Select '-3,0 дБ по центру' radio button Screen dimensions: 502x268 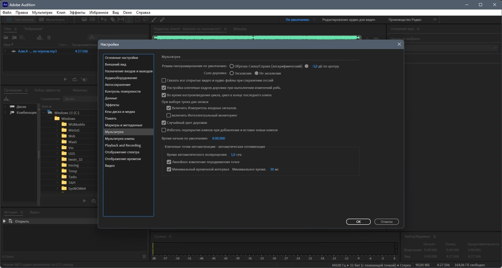tap(307, 66)
